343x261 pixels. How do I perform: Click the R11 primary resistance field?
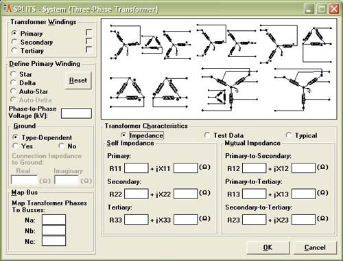(x=137, y=168)
